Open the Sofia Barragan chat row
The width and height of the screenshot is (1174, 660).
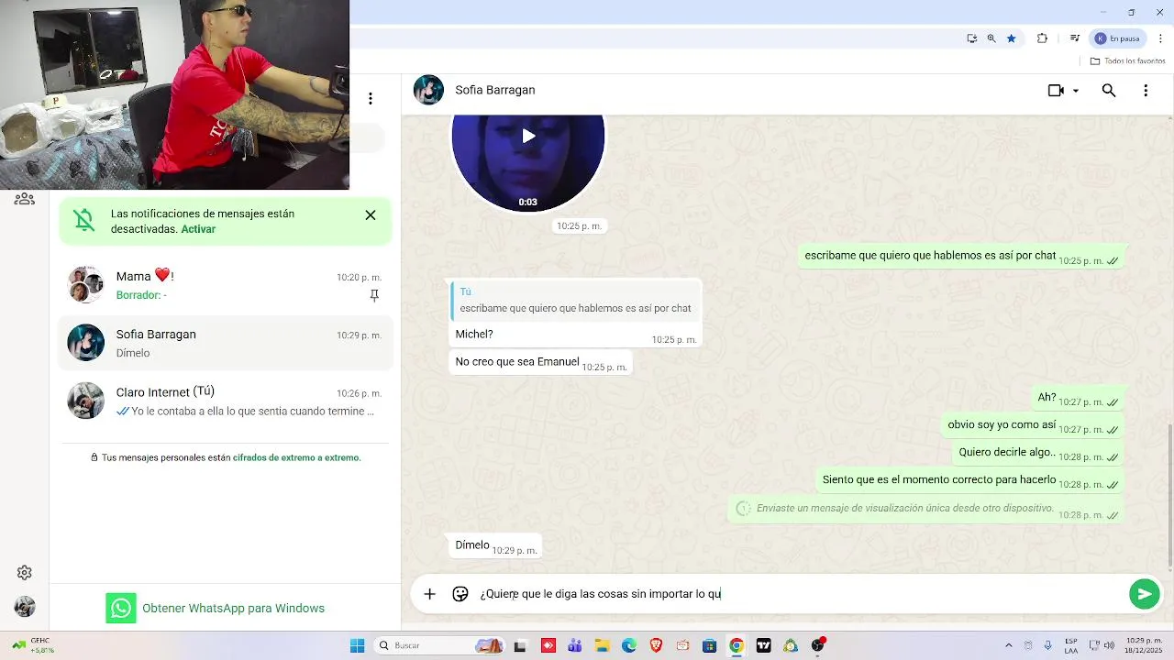(226, 343)
